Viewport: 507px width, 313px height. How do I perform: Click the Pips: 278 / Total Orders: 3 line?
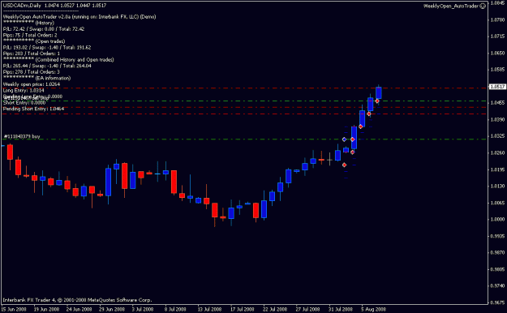pos(32,72)
